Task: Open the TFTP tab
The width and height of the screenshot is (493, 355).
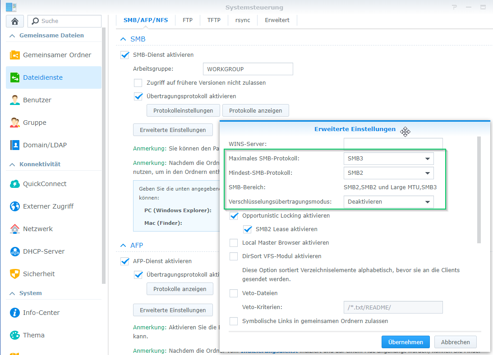Action: coord(214,20)
